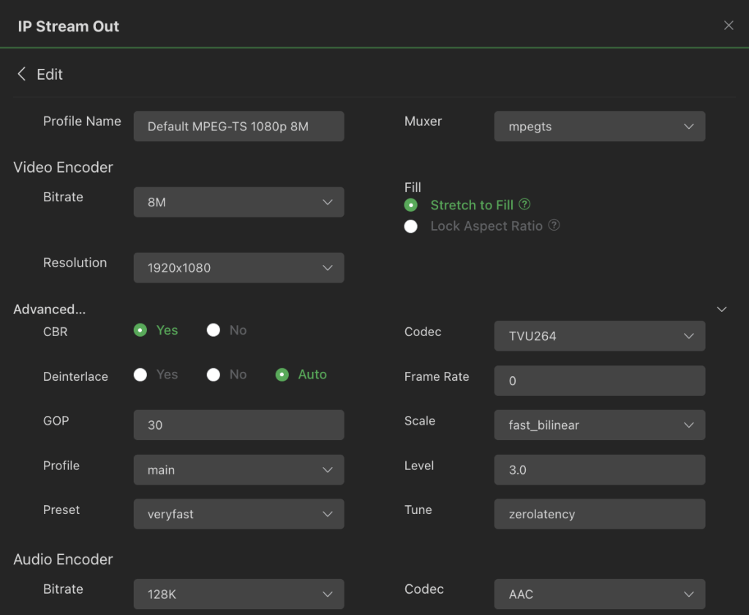Viewport: 749px width, 615px height.
Task: Click the Muxer label
Action: [424, 122]
